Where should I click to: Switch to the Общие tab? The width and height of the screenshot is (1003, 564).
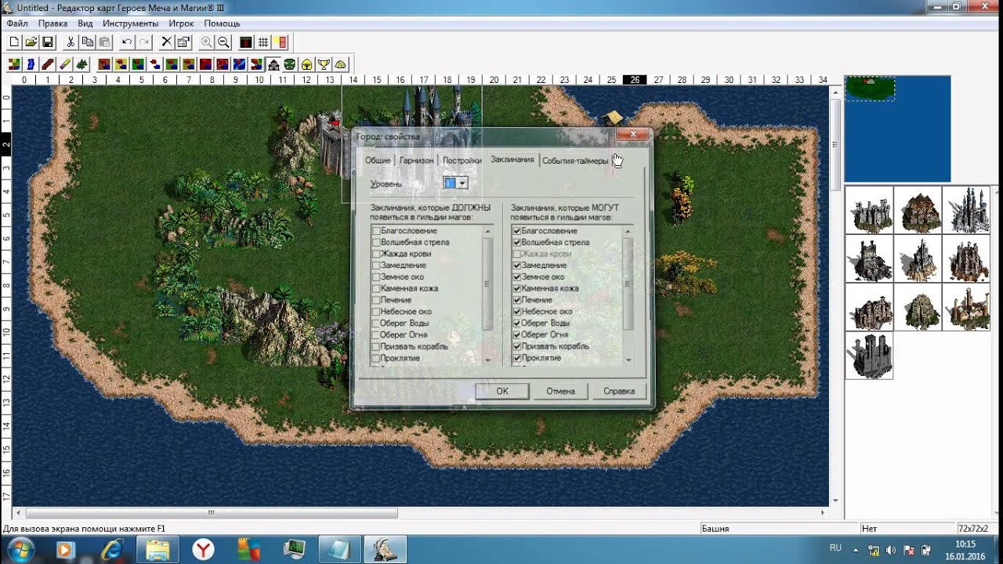pos(378,161)
